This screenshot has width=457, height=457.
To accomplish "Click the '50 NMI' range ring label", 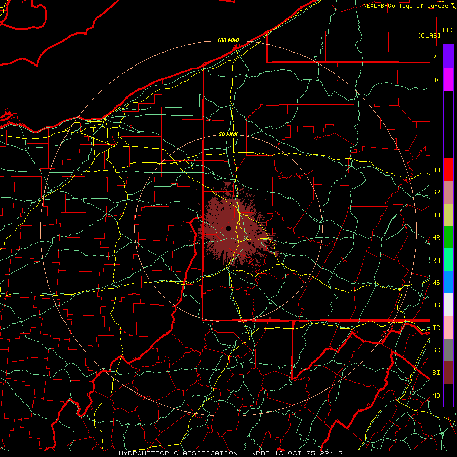I will 228,134.
